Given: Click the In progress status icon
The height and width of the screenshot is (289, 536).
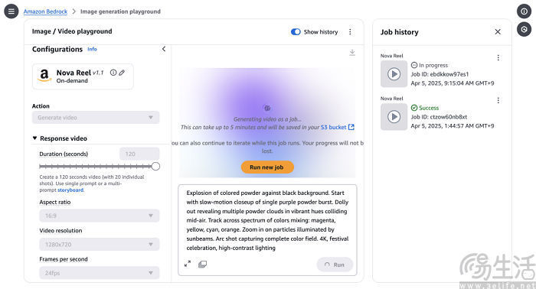Looking at the screenshot, I should (x=414, y=65).
